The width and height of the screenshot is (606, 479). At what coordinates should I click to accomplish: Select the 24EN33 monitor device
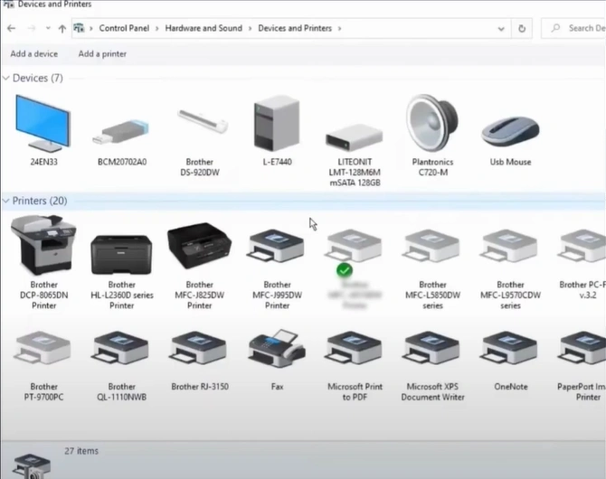coord(42,125)
